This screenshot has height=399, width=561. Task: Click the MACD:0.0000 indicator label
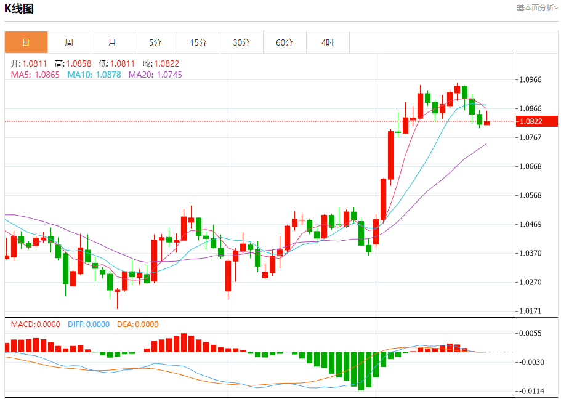[x=35, y=324]
